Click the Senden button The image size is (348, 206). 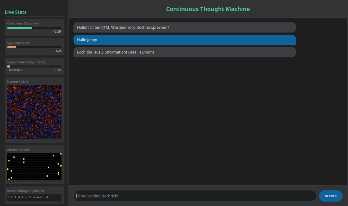(x=330, y=196)
